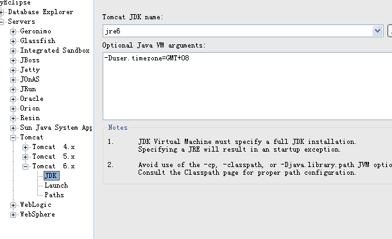392x239 pixels.
Task: Select the Integrated Sandbox tree label
Action: click(x=55, y=51)
